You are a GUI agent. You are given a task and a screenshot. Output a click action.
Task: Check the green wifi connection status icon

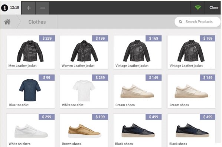pyautogui.click(x=198, y=7)
